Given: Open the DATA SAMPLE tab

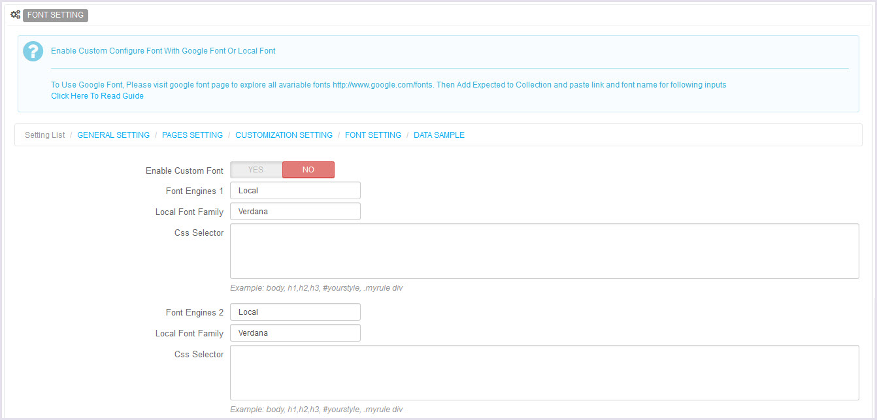Looking at the screenshot, I should click(x=439, y=135).
